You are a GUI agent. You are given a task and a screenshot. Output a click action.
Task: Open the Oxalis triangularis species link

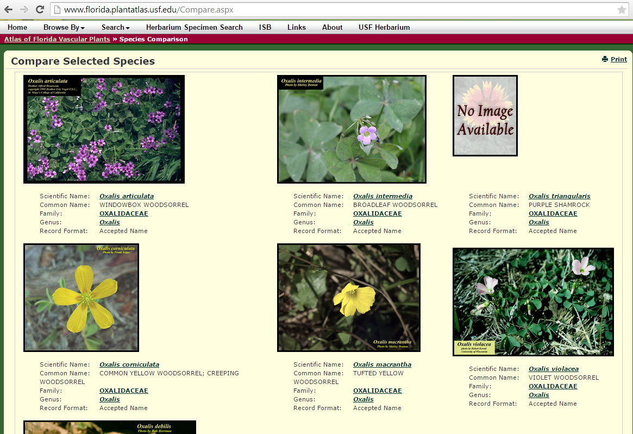559,196
